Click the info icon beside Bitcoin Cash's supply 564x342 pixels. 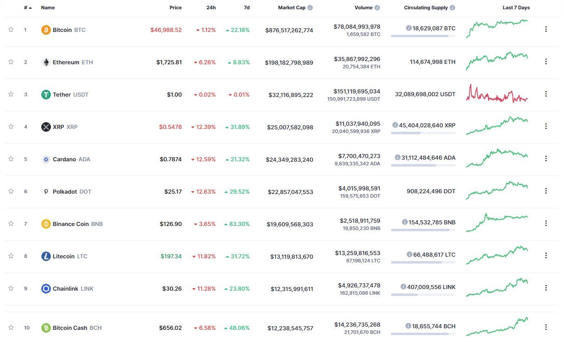409,326
